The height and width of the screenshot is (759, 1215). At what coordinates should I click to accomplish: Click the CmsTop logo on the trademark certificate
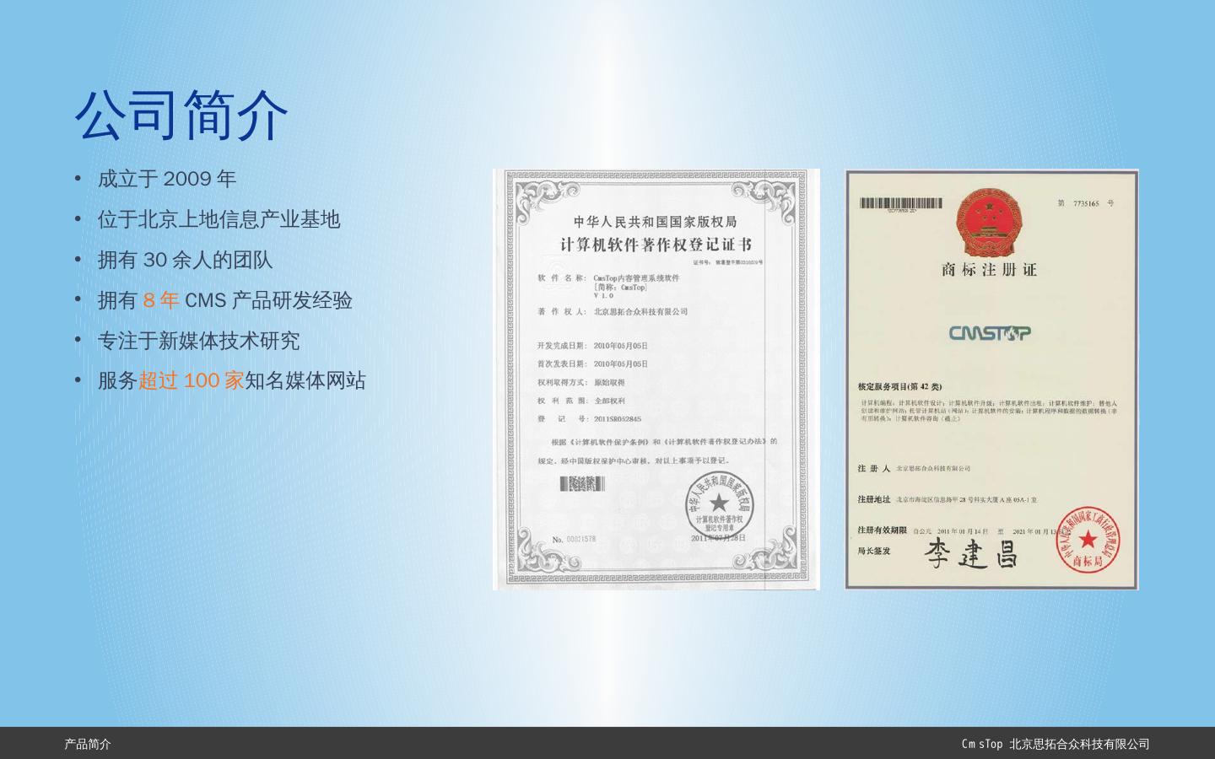click(990, 333)
